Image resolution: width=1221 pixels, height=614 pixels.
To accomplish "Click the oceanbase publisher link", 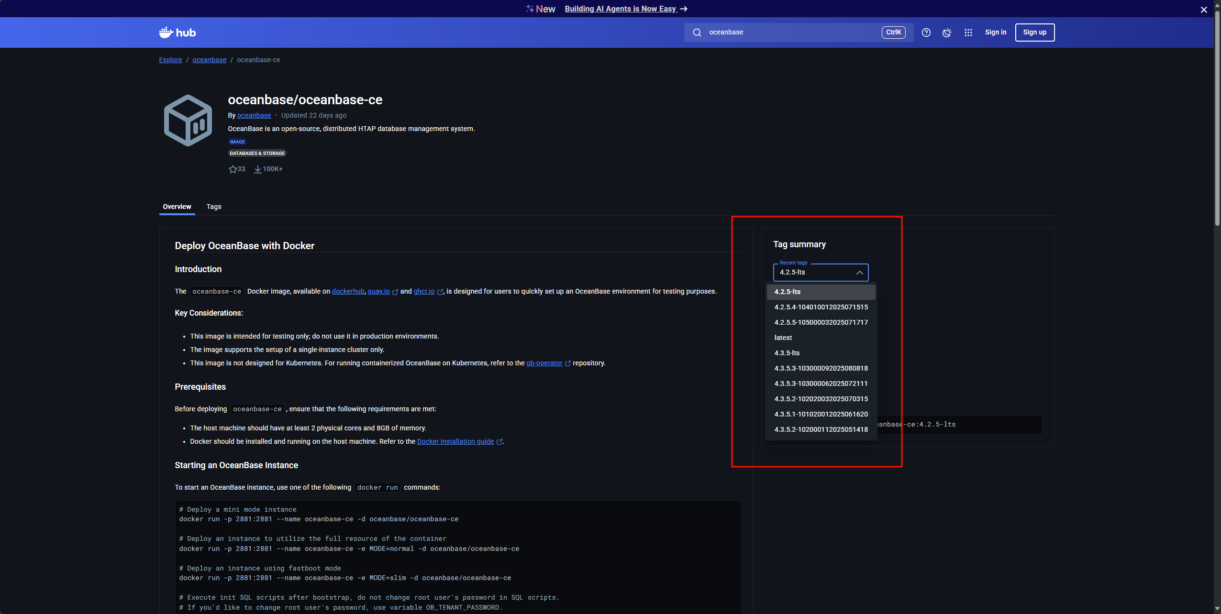I will (254, 115).
